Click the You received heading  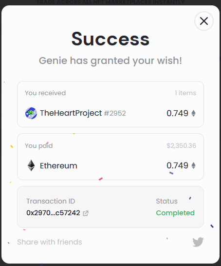45,93
